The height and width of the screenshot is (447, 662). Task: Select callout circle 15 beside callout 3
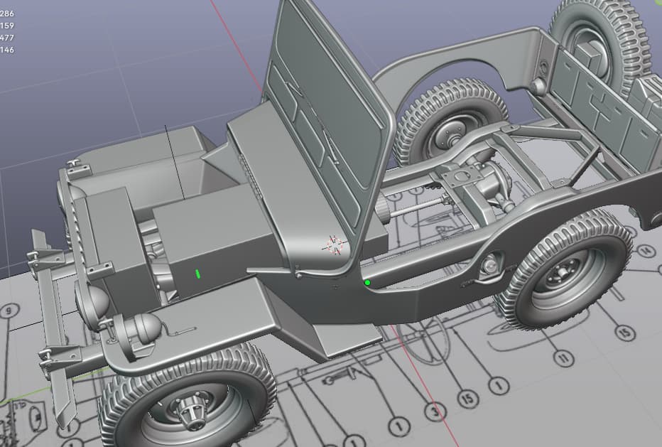[x=468, y=399]
